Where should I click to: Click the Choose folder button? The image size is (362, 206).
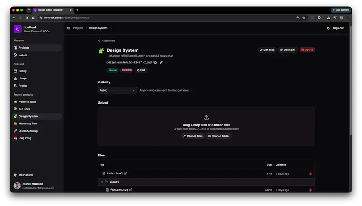(219, 136)
